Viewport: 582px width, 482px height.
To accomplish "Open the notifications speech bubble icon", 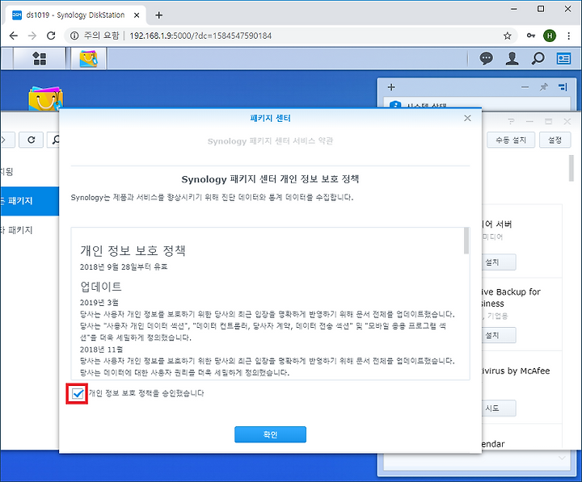I will tap(486, 58).
